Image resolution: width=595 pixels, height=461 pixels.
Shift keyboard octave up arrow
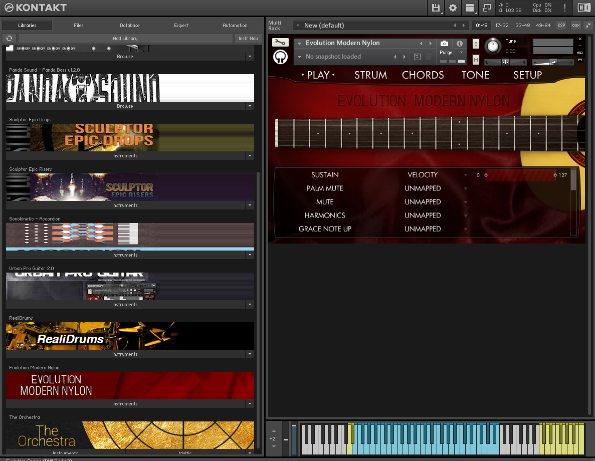(x=274, y=431)
